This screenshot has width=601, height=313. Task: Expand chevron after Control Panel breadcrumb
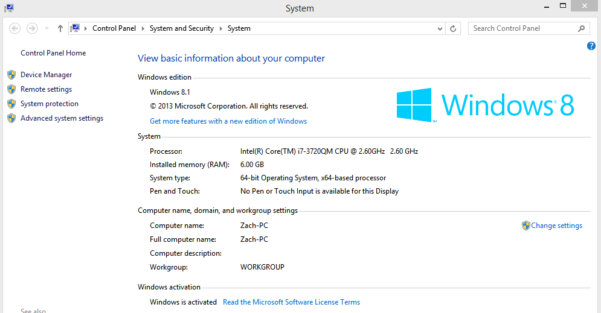pyautogui.click(x=143, y=28)
